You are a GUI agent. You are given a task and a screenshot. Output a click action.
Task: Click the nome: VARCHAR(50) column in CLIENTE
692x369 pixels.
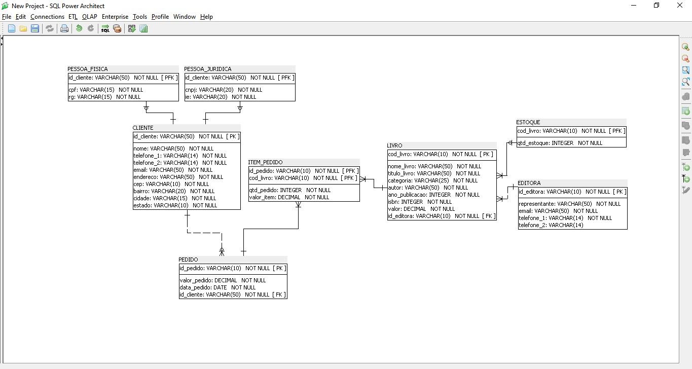174,149
